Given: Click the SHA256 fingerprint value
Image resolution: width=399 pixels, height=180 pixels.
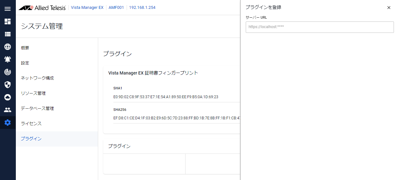Looking at the screenshot, I should (x=177, y=118).
